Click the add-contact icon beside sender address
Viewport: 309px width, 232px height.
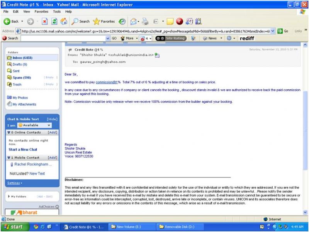[157, 55]
